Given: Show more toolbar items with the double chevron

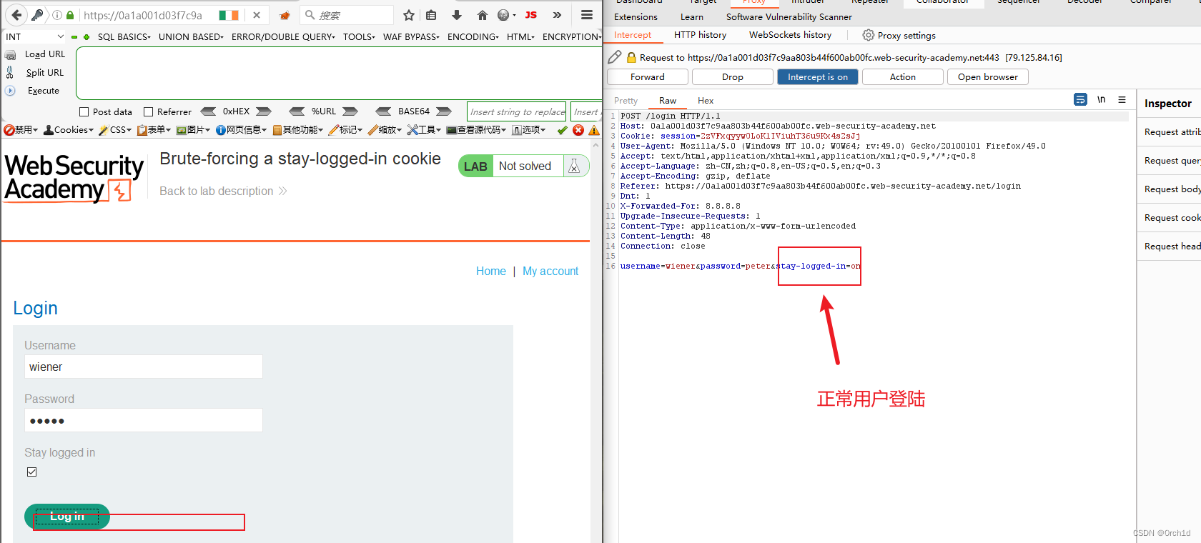Looking at the screenshot, I should coord(558,15).
